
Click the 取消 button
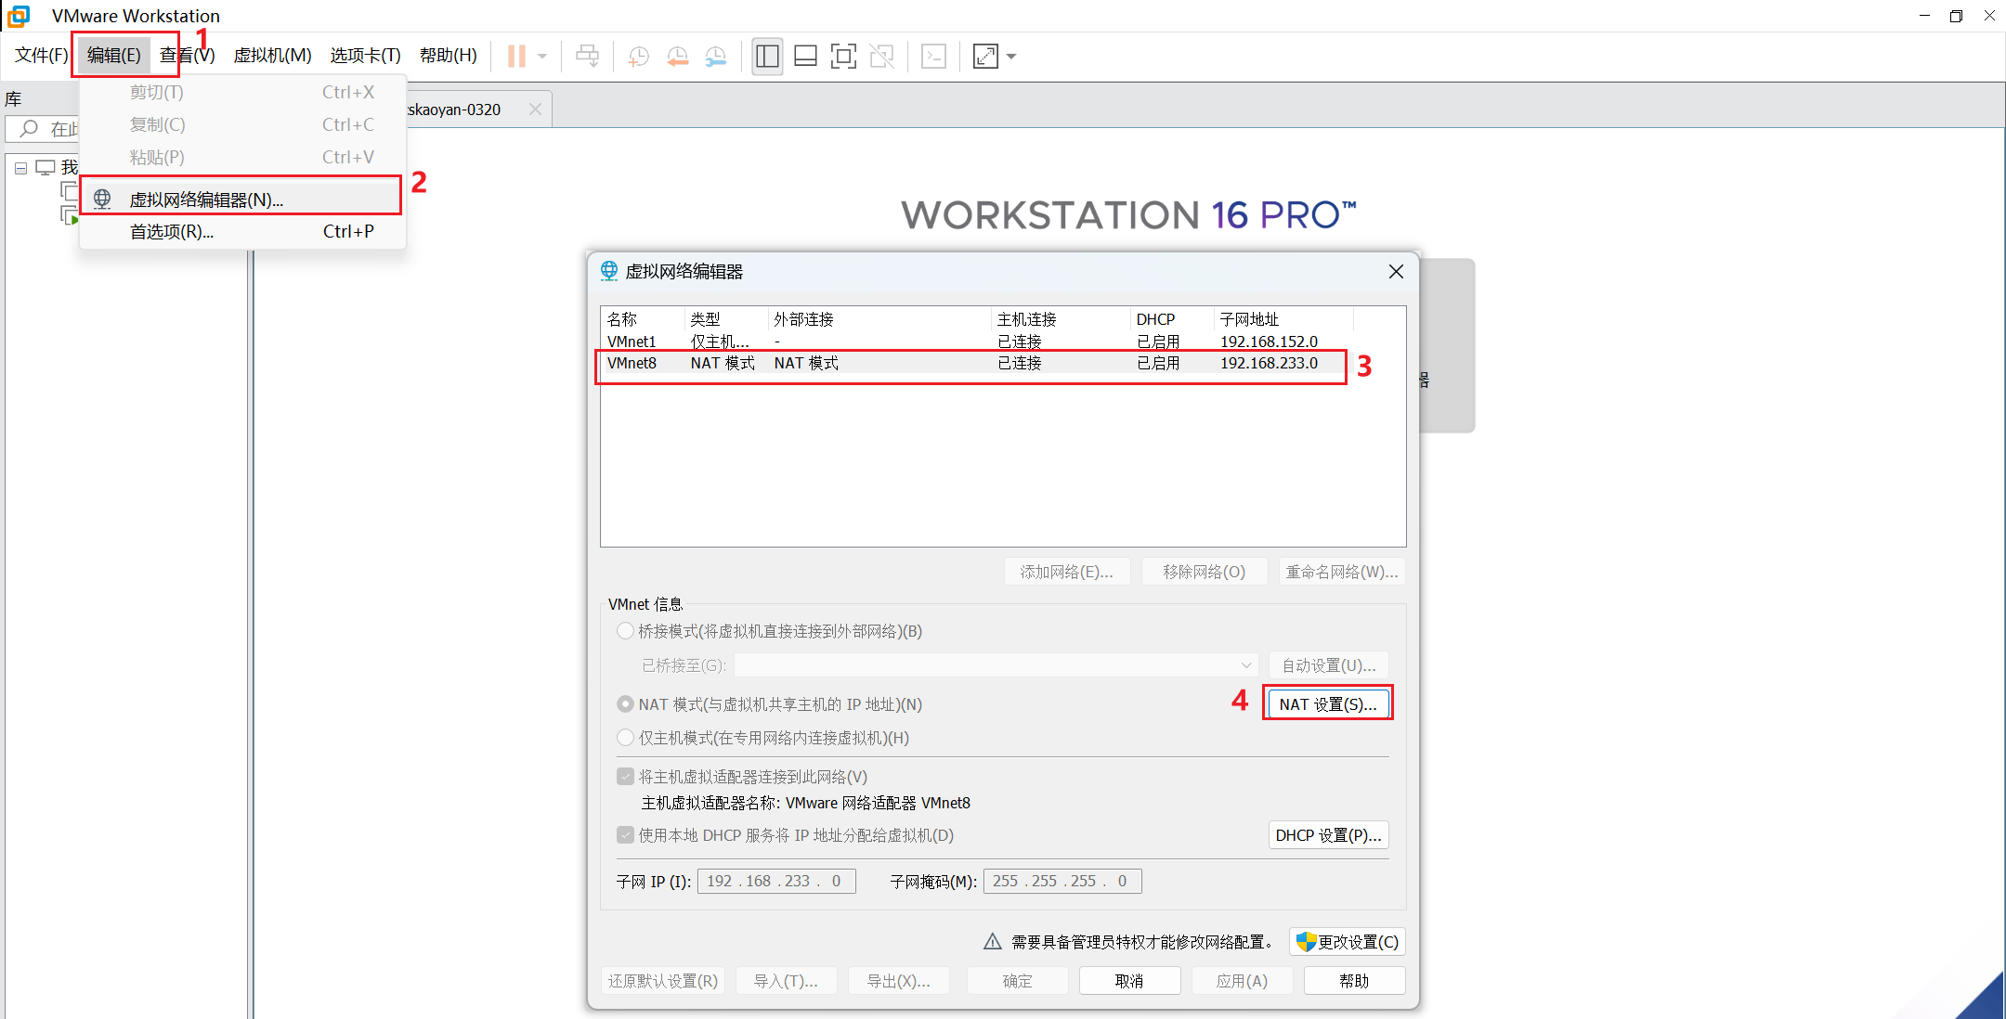[x=1129, y=981]
